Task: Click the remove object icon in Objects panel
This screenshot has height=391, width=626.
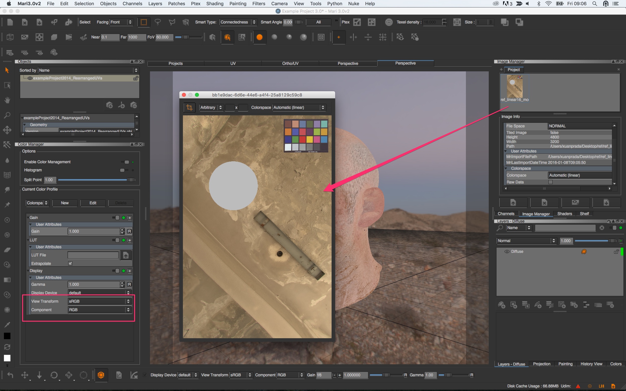Action: click(134, 105)
